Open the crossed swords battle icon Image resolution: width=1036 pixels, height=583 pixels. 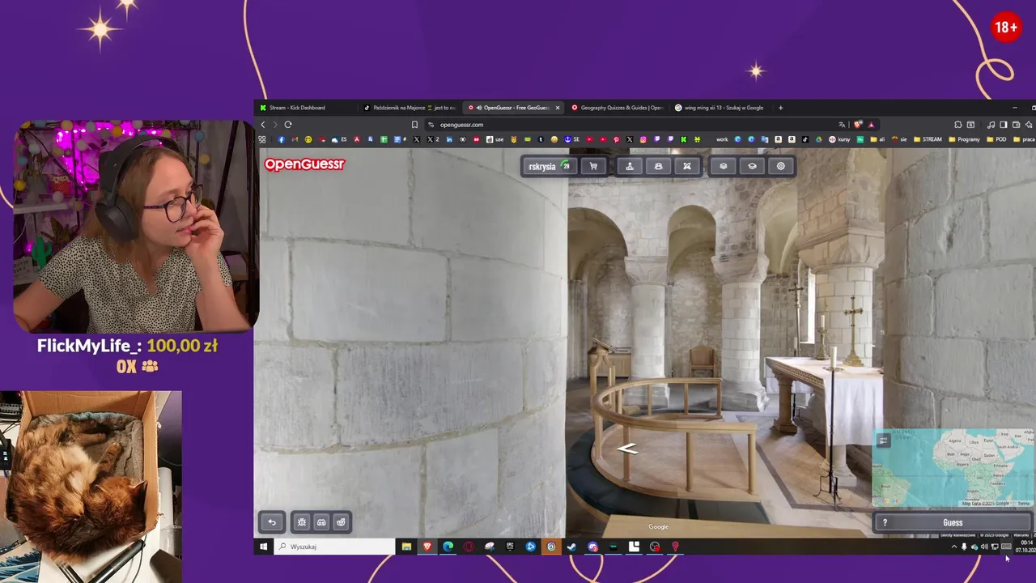pyautogui.click(x=687, y=166)
